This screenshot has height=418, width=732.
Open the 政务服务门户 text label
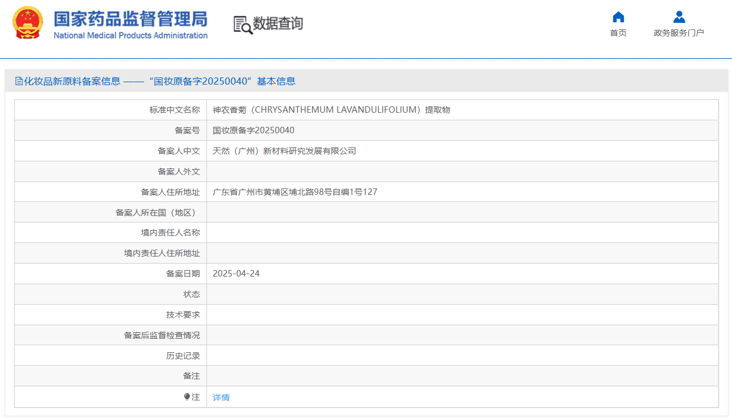click(678, 33)
